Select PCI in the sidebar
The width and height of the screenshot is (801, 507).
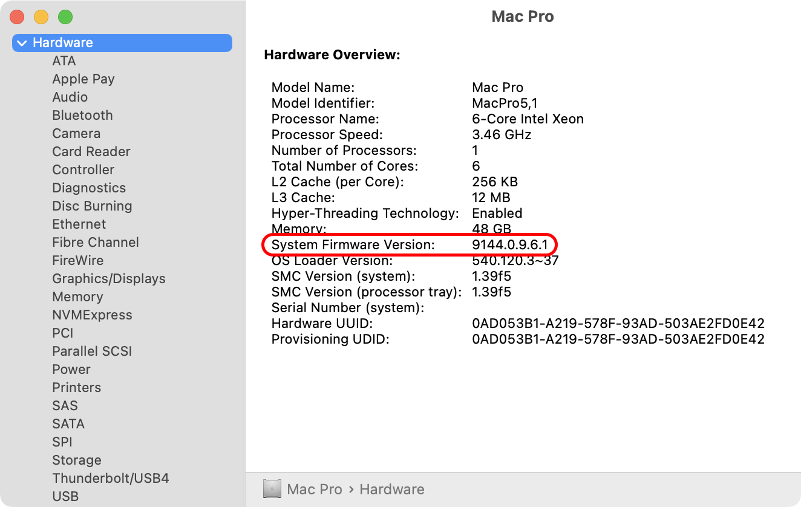63,333
